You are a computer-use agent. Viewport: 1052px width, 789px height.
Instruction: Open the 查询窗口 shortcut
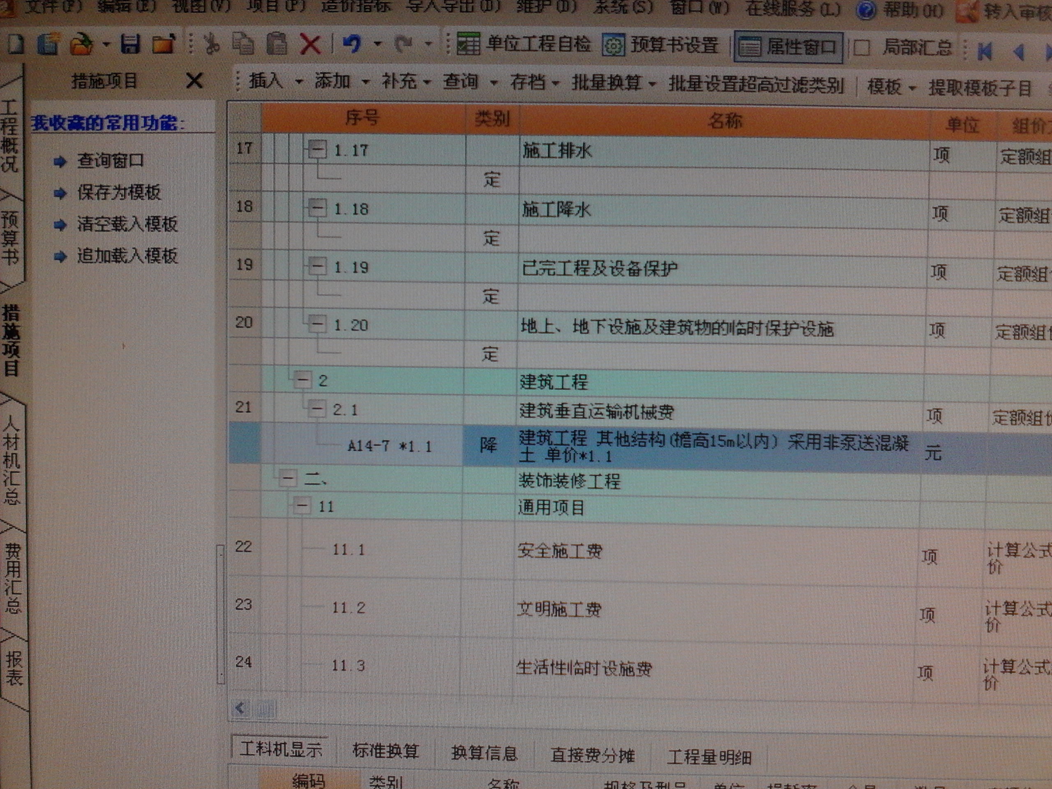coord(110,161)
